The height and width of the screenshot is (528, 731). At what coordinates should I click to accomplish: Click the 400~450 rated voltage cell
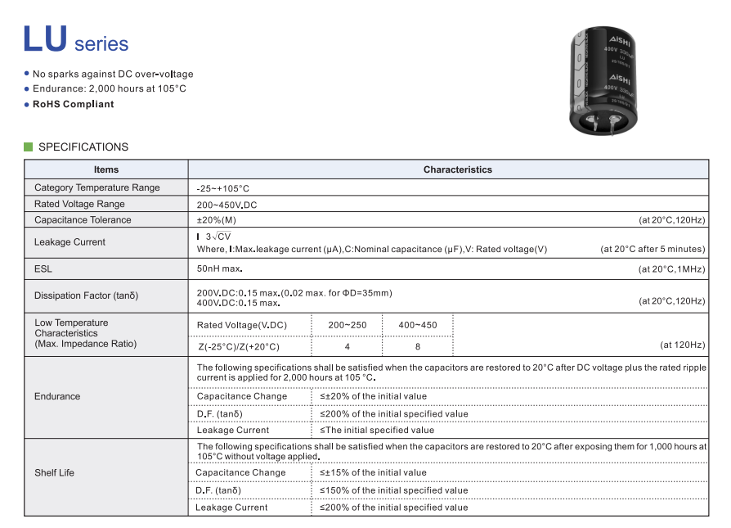coord(417,325)
